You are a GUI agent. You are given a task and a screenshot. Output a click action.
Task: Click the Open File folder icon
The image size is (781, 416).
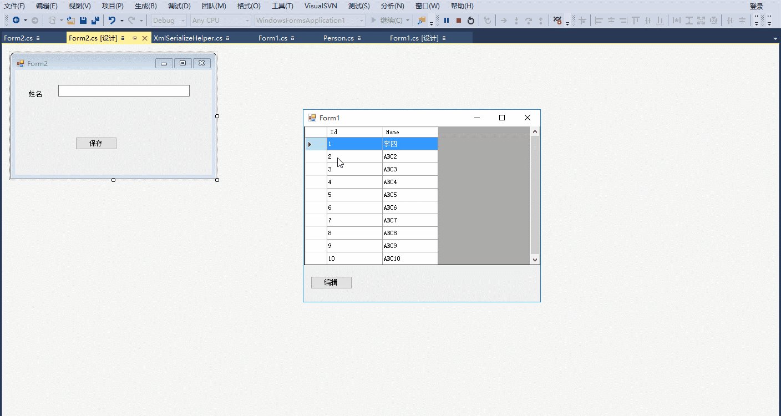[x=70, y=21]
